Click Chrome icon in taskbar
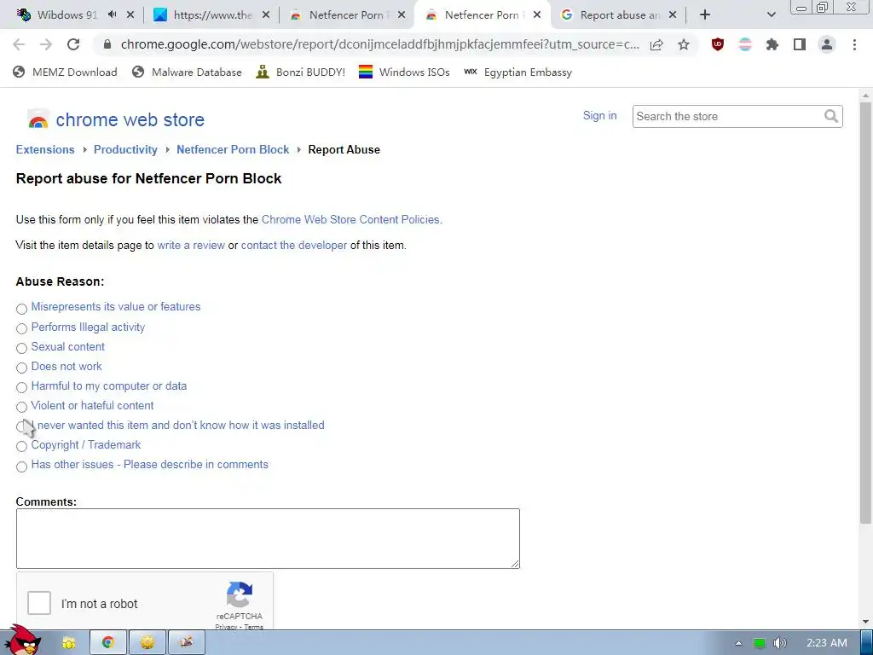This screenshot has height=655, width=873. 108,643
